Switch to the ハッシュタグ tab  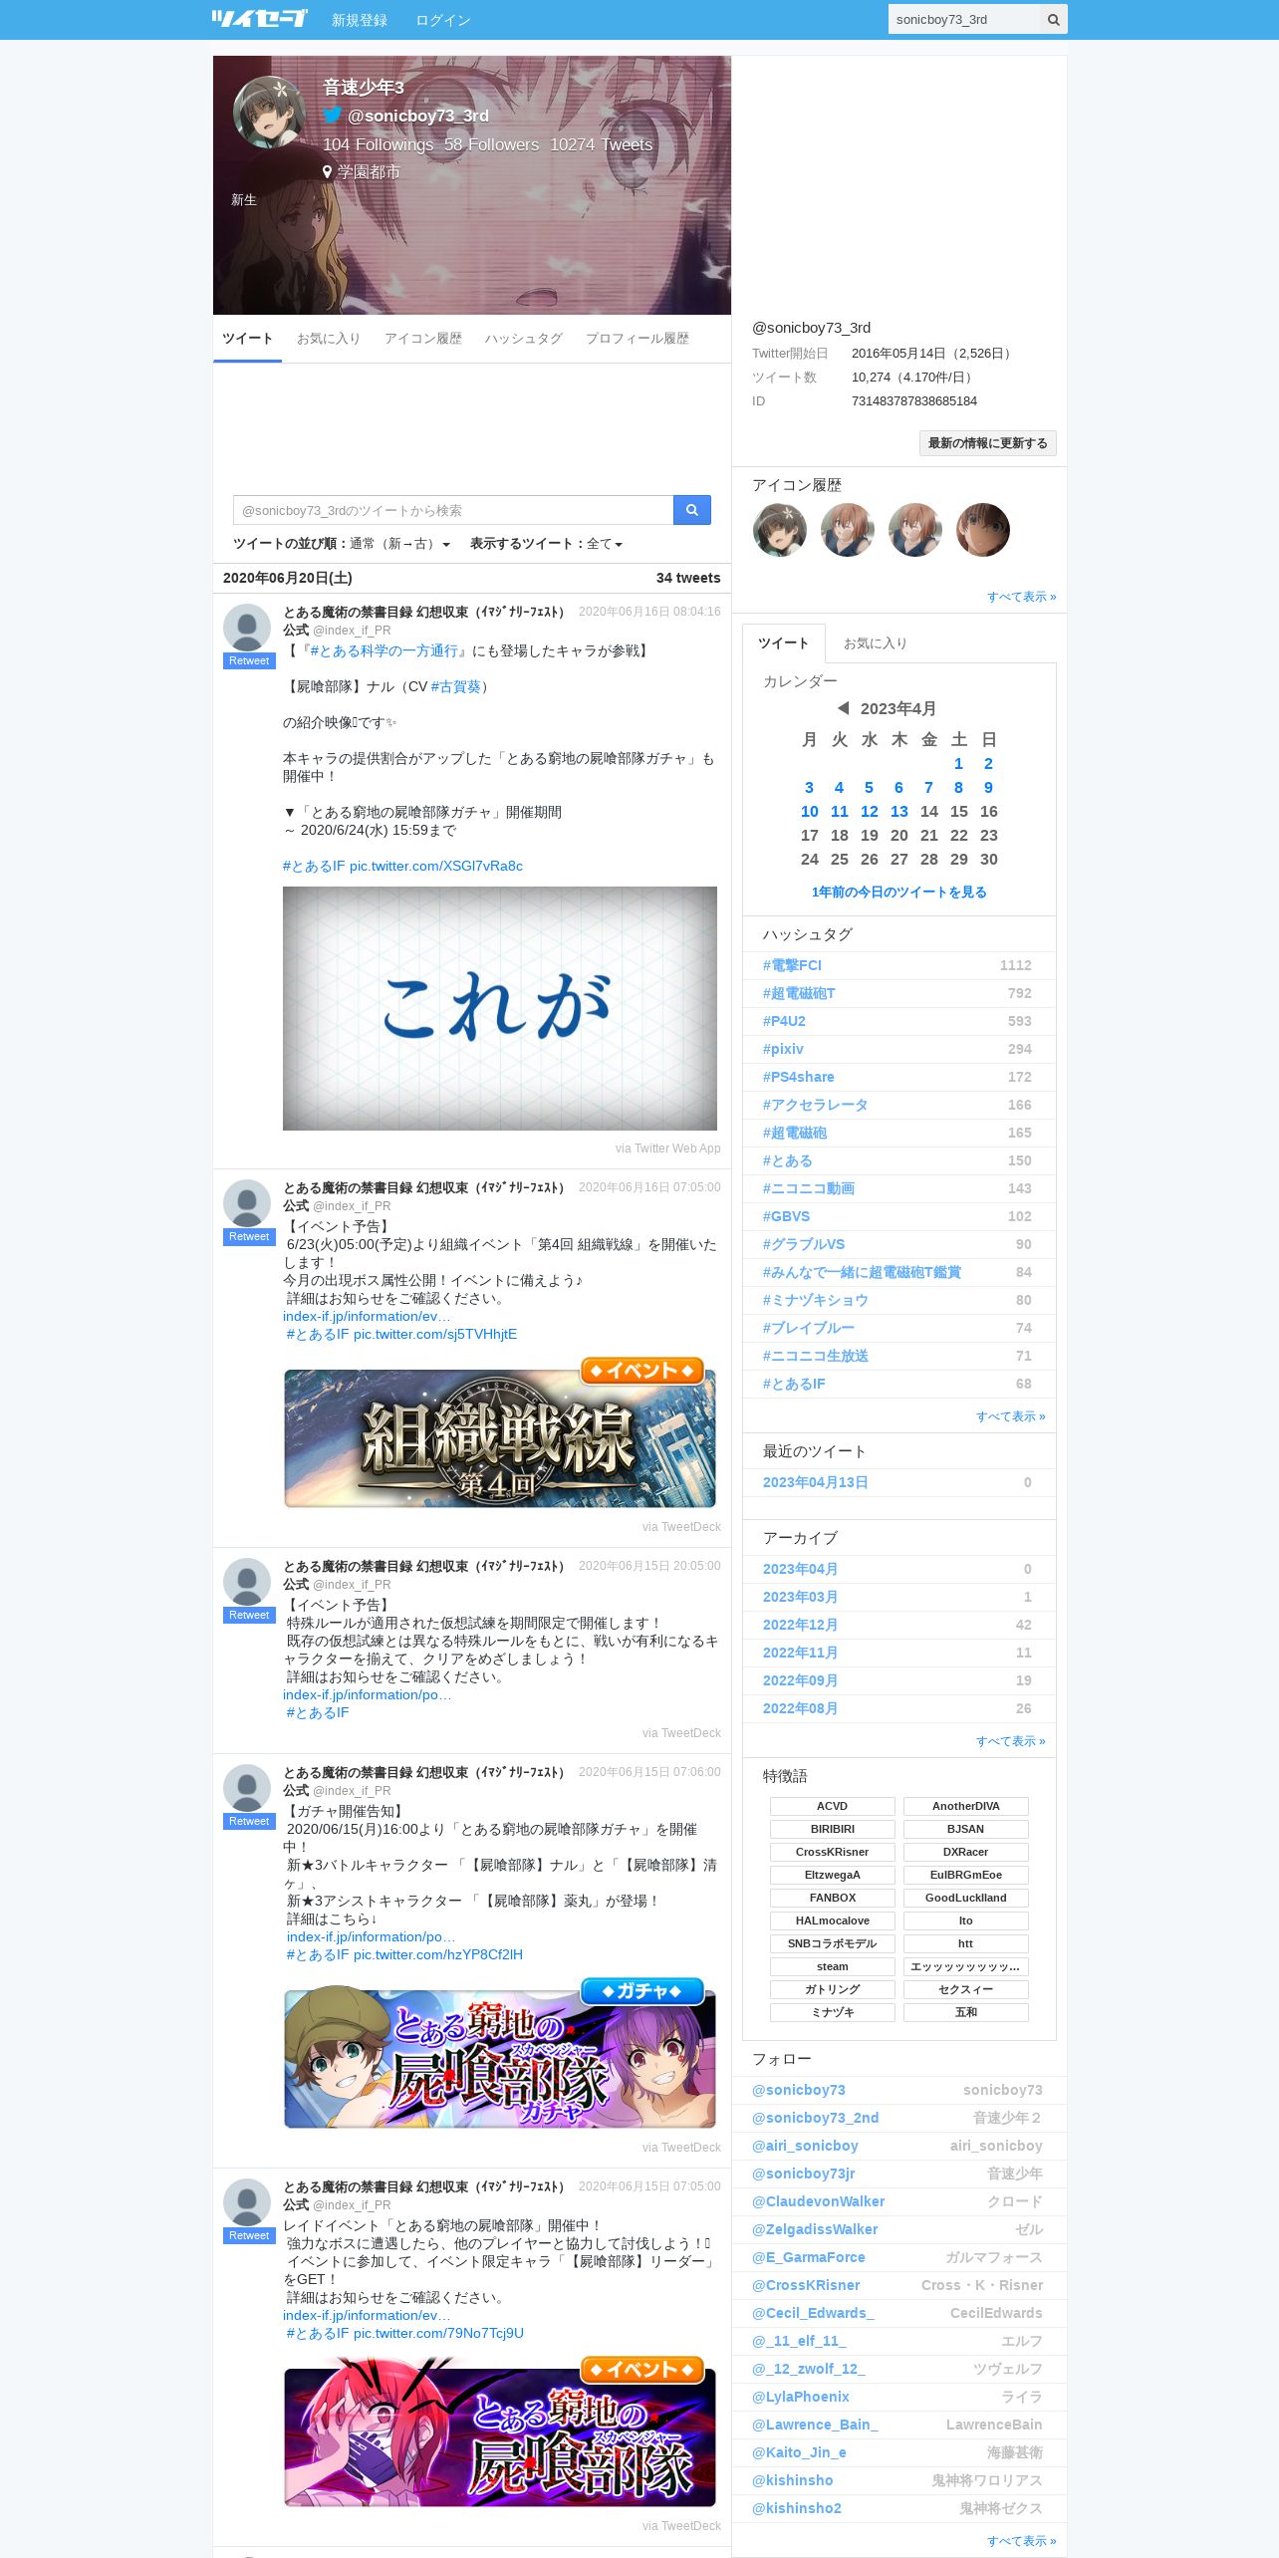click(524, 339)
